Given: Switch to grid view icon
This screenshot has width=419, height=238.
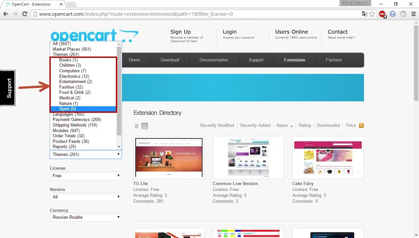Looking at the screenshot, I should [145, 126].
